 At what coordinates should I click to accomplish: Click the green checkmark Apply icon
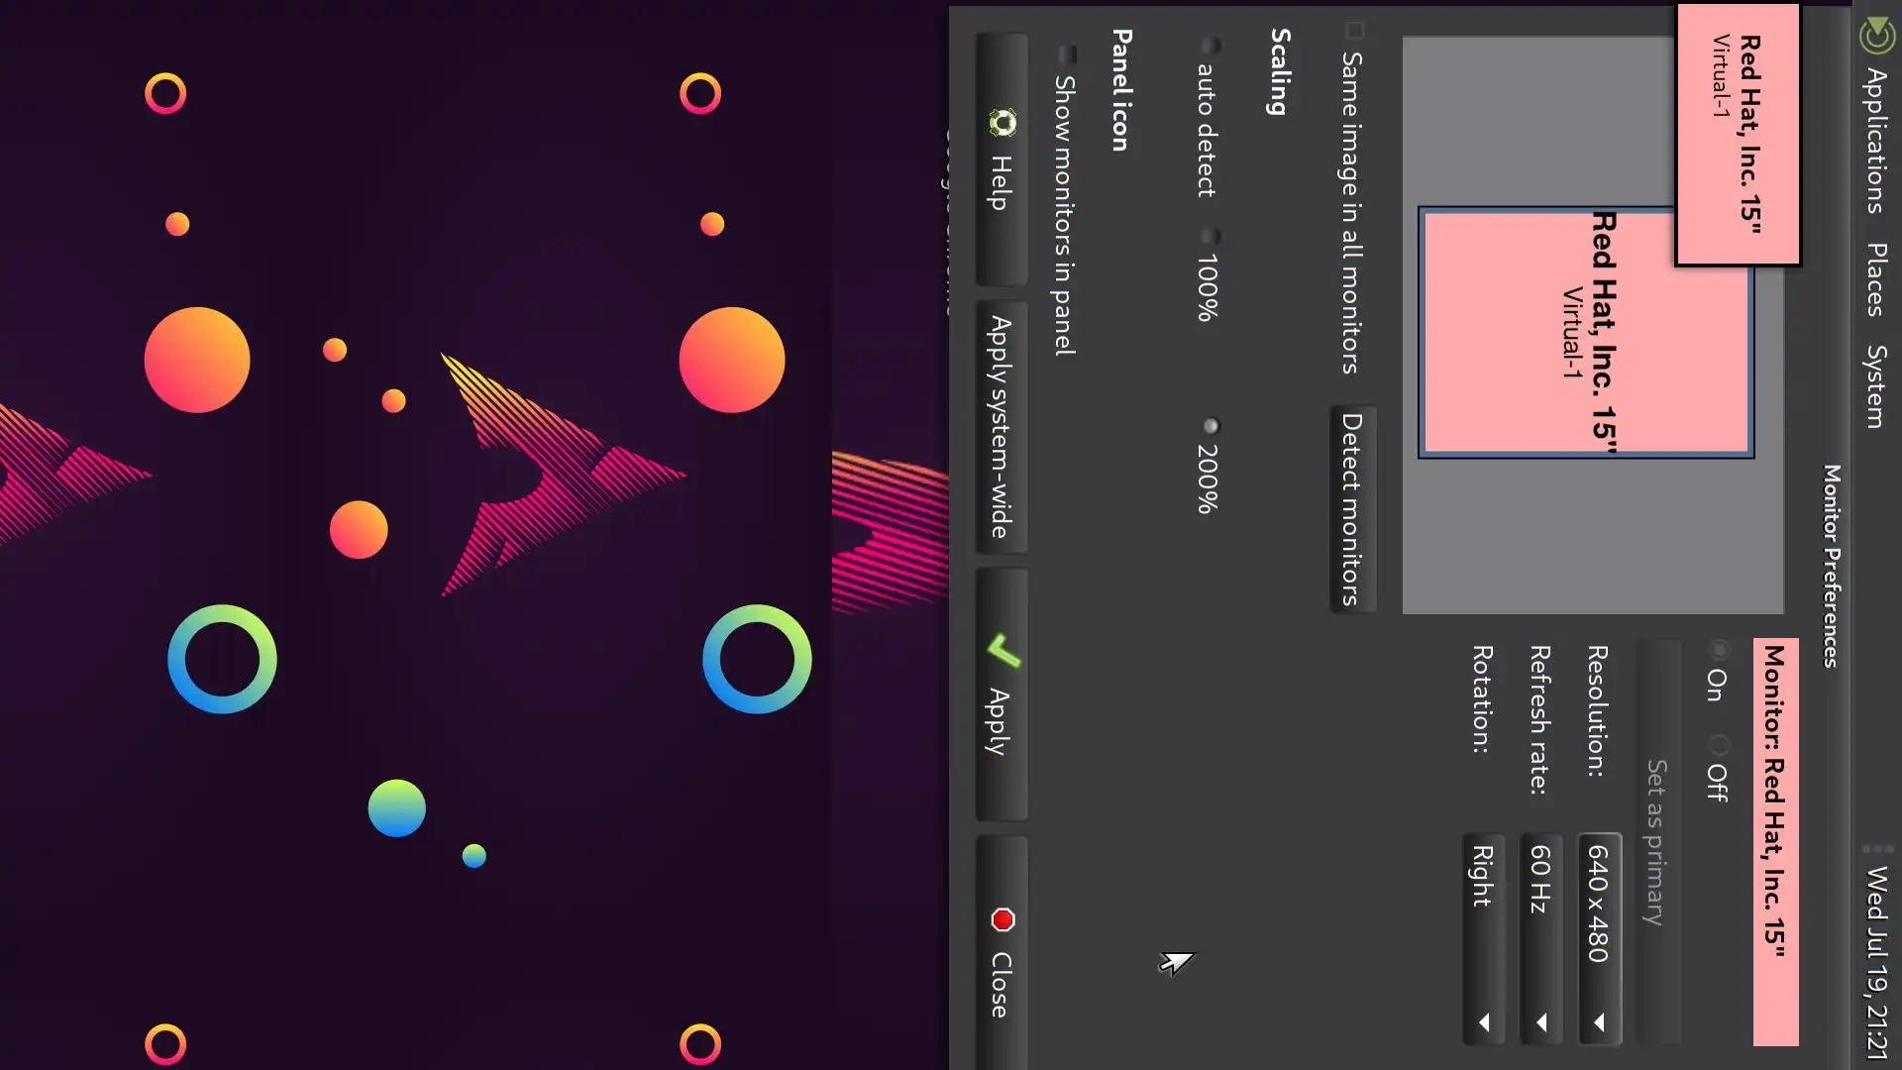pos(1003,650)
